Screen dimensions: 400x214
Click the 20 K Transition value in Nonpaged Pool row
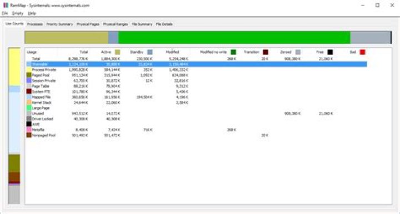[x=265, y=135]
